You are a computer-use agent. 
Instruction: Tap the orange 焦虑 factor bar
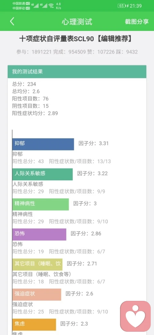[34, 325]
